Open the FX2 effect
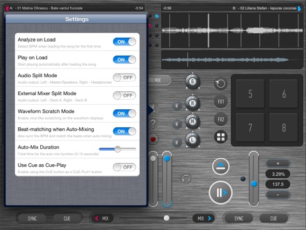Image resolution: width=306 pixels, height=230 pixels. click(x=221, y=119)
